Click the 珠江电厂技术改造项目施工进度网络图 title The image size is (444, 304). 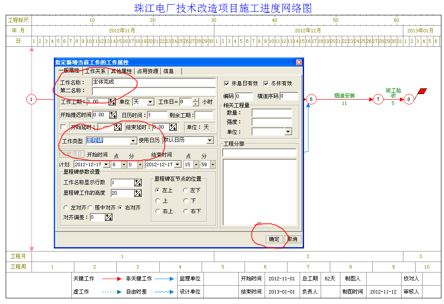(x=223, y=8)
